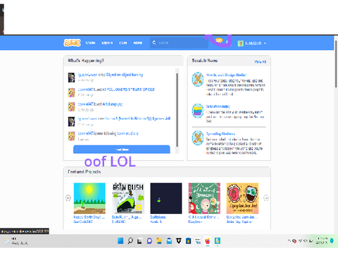Screen dimensions: 338x254
Task: Open the Windows Start button
Action: point(120,241)
